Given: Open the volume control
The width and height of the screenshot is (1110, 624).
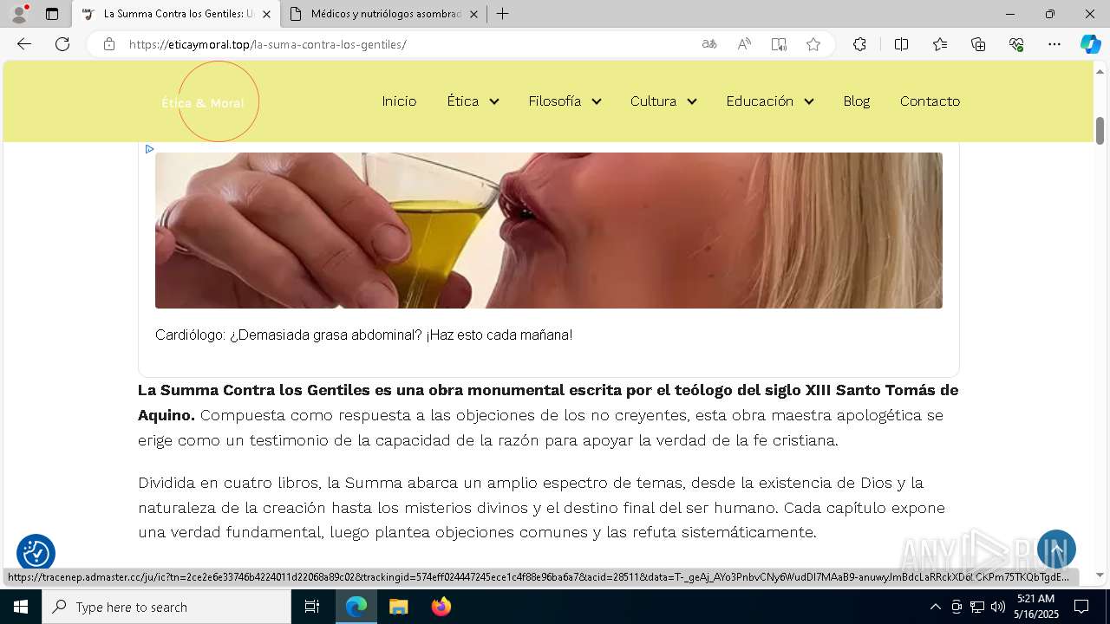Looking at the screenshot, I should click(x=998, y=607).
